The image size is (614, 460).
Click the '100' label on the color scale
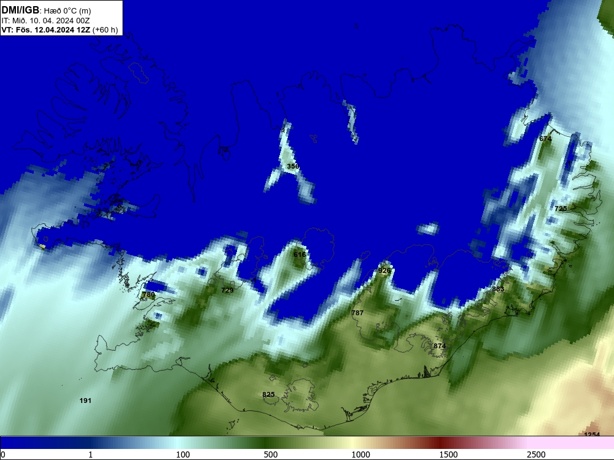[183, 454]
